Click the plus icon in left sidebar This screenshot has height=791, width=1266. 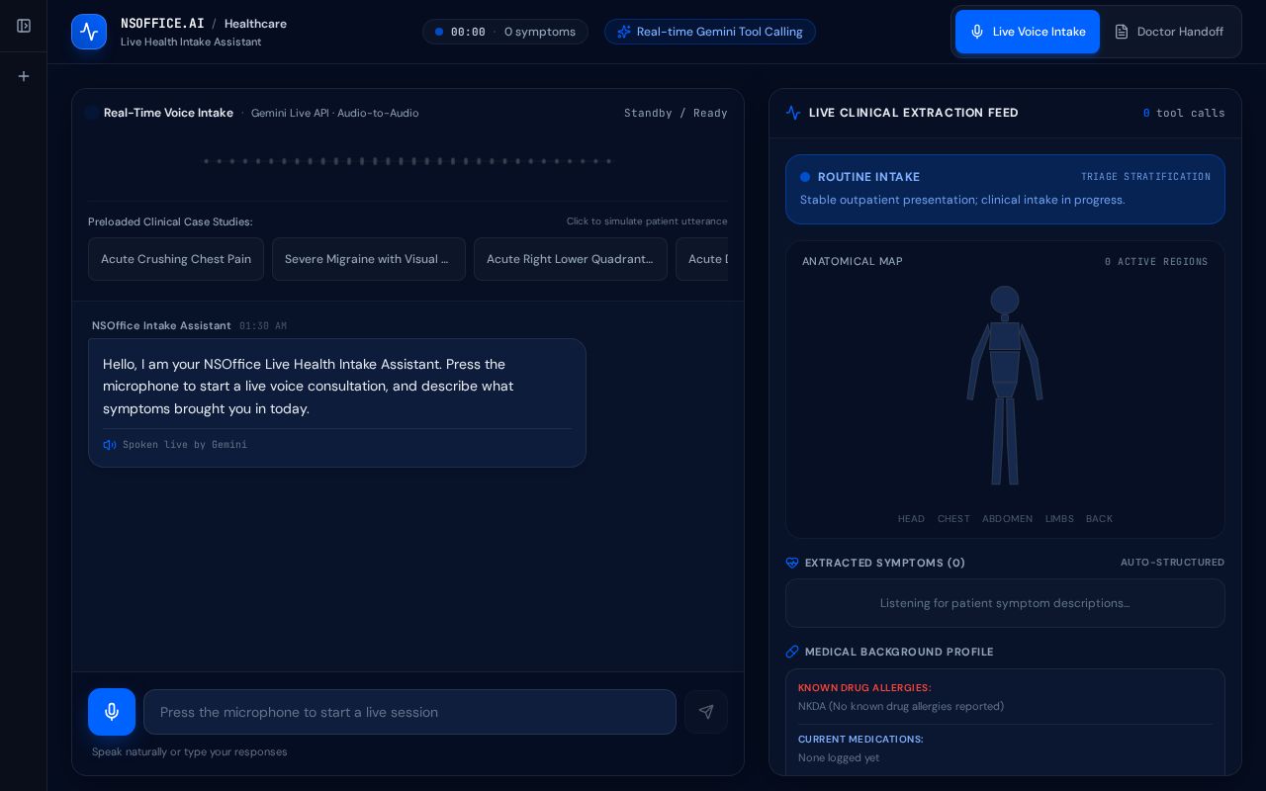click(24, 76)
